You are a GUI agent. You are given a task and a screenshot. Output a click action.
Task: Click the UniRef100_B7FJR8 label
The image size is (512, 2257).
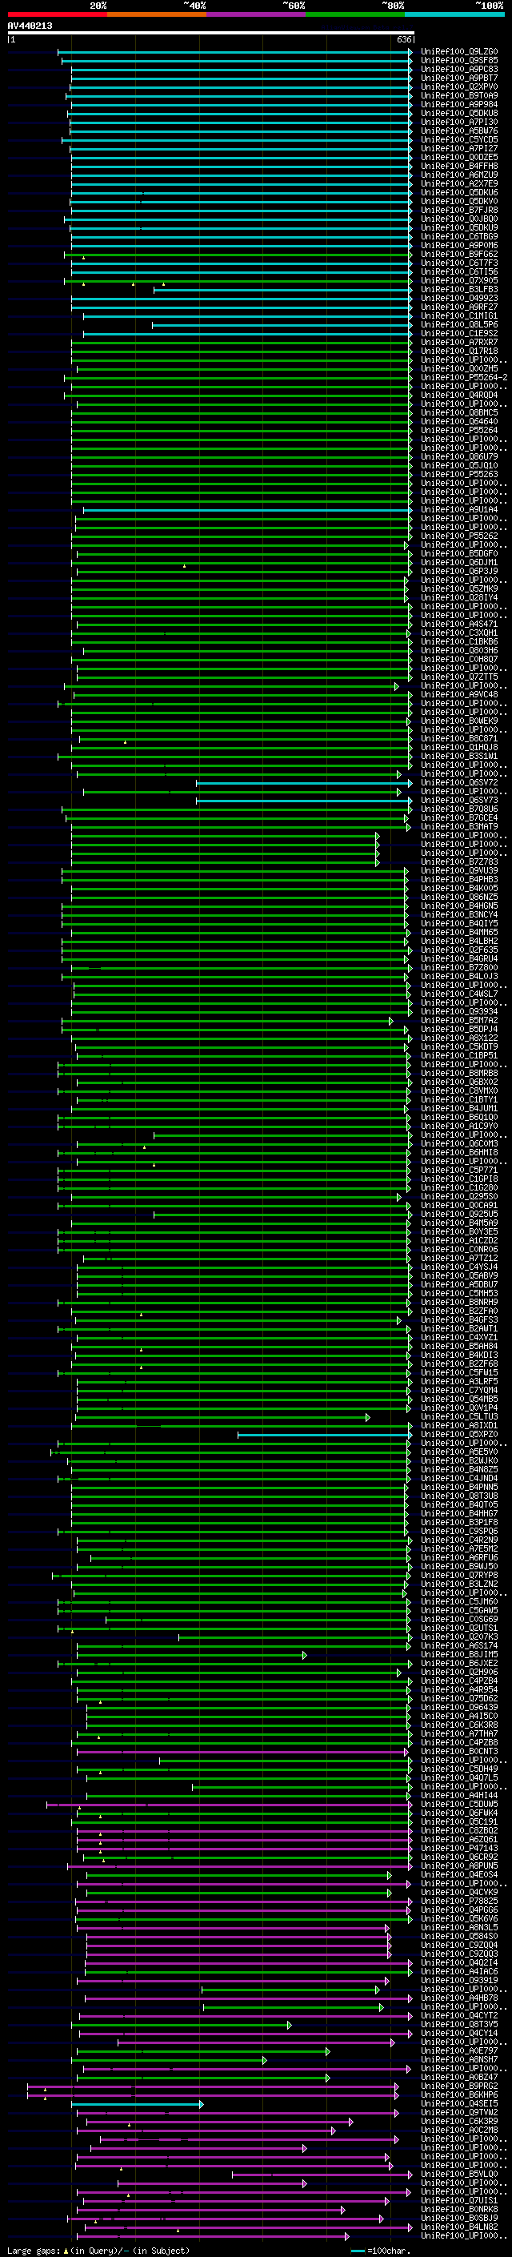(x=459, y=211)
